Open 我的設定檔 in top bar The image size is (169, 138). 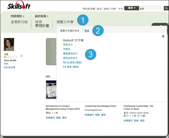point(89,9)
